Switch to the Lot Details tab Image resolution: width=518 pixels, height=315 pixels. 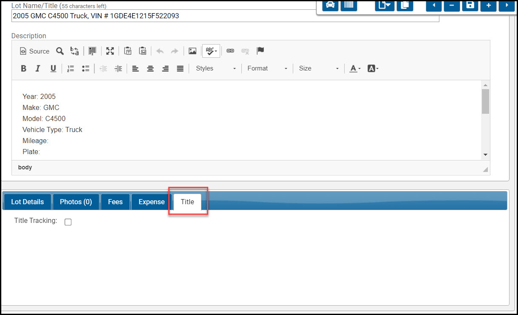point(27,202)
